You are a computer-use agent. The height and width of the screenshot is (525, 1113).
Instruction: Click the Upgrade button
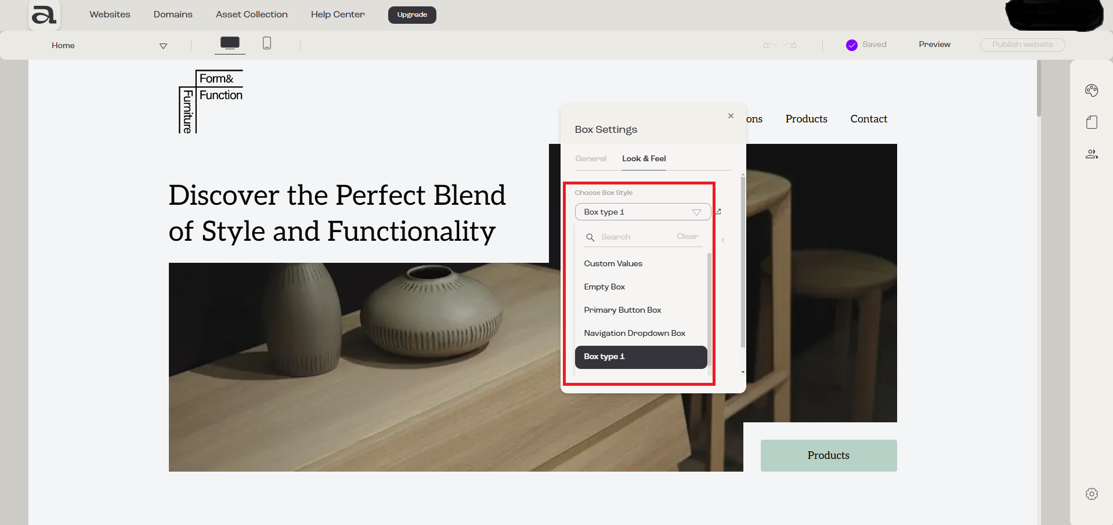pos(412,15)
